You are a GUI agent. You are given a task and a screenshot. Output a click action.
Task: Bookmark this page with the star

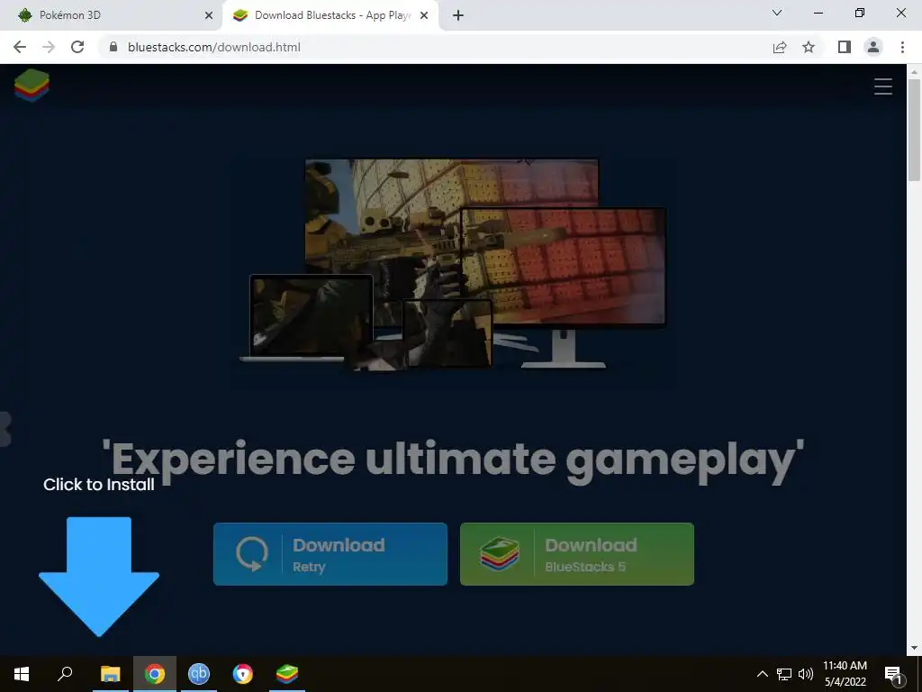point(809,47)
